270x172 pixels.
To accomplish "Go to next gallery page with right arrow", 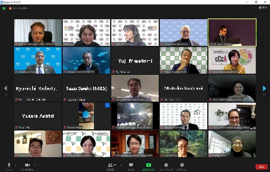I will click(x=264, y=88).
